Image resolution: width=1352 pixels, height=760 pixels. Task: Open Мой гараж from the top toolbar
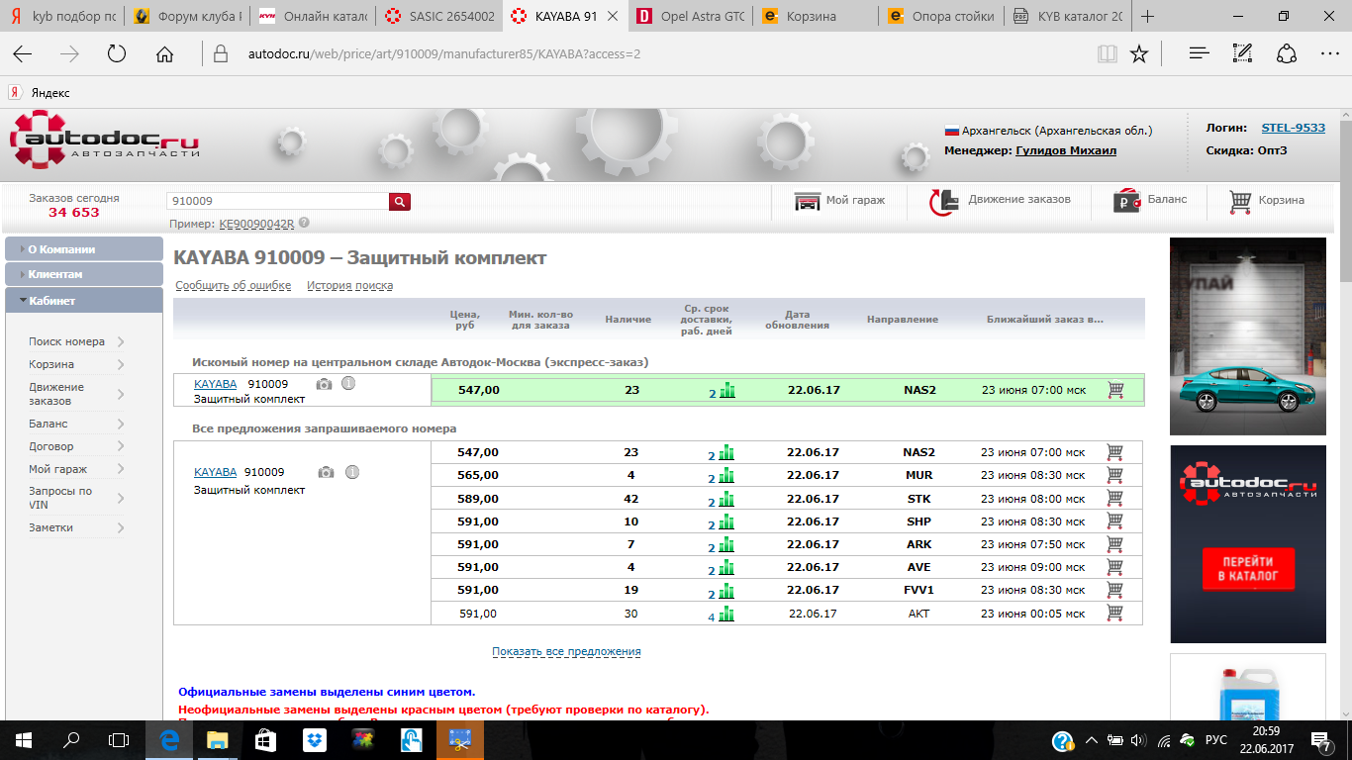click(x=839, y=201)
